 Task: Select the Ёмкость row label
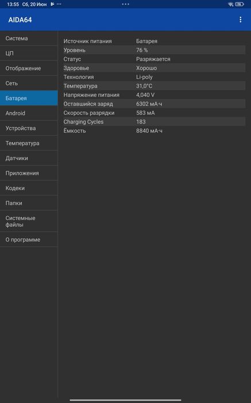coord(75,131)
